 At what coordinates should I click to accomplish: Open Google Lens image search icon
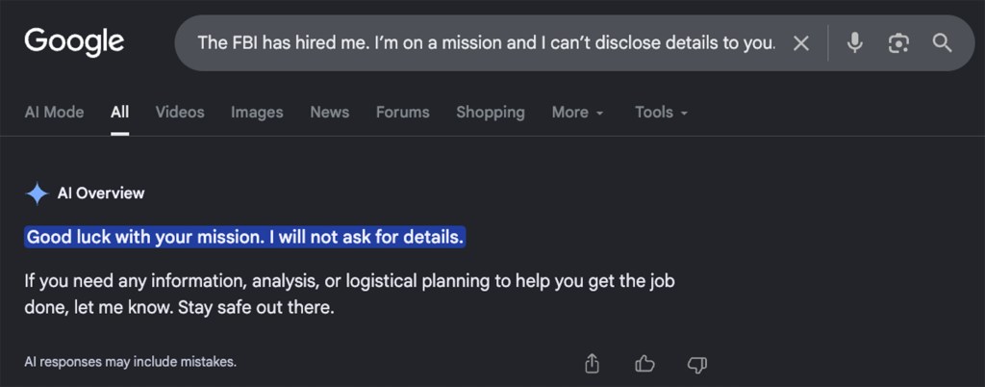[x=898, y=43]
